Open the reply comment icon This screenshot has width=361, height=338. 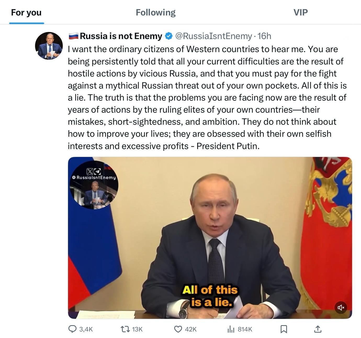(72, 329)
